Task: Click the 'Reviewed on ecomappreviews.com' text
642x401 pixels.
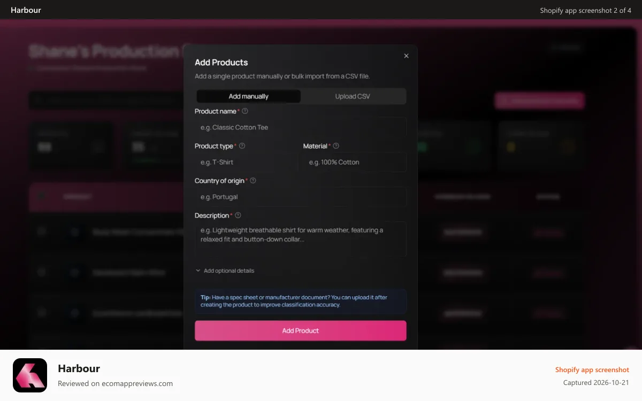Action: [115, 383]
